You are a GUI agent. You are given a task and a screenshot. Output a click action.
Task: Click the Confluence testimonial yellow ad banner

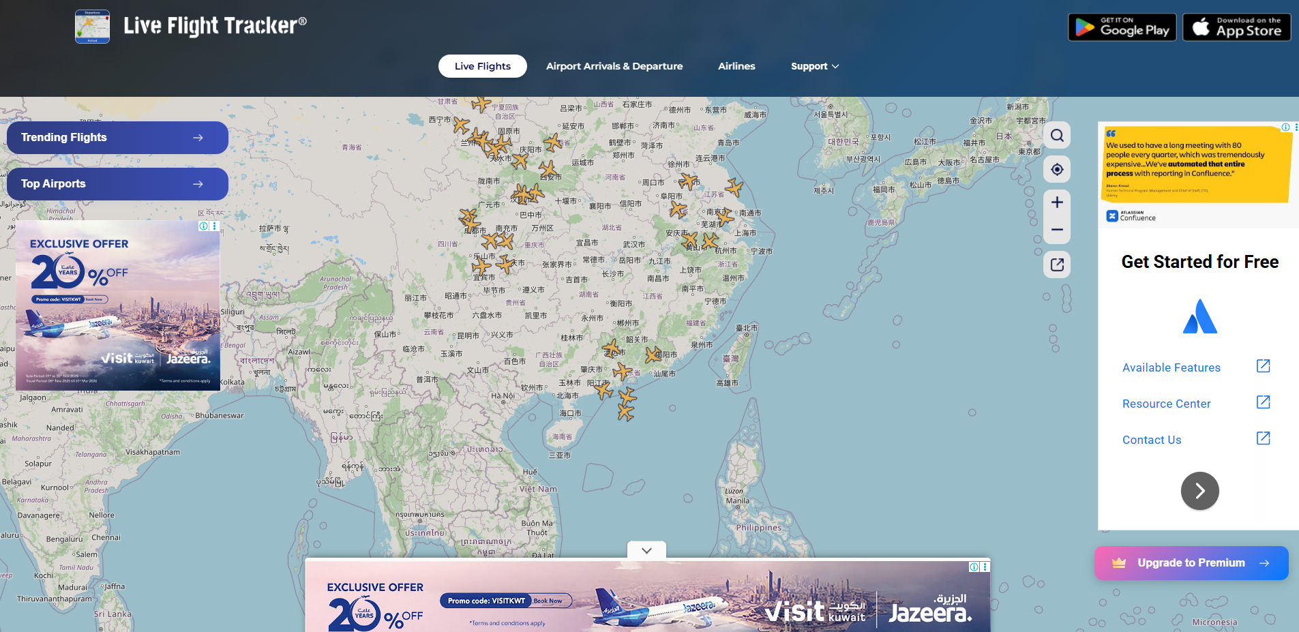point(1197,164)
